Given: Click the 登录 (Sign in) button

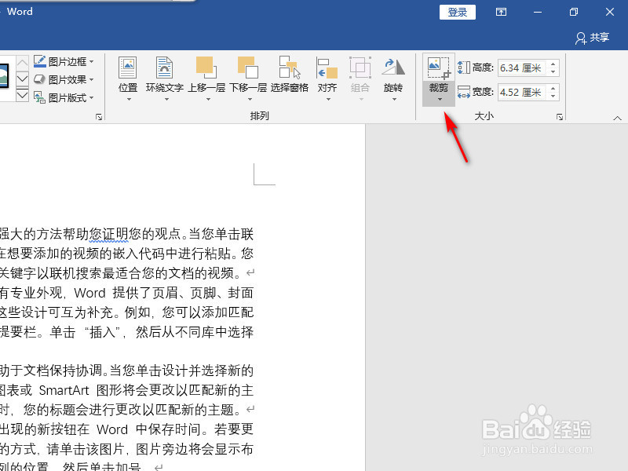Looking at the screenshot, I should tap(457, 12).
